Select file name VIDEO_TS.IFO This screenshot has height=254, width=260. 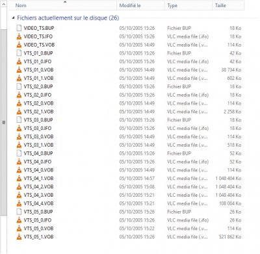(38, 36)
